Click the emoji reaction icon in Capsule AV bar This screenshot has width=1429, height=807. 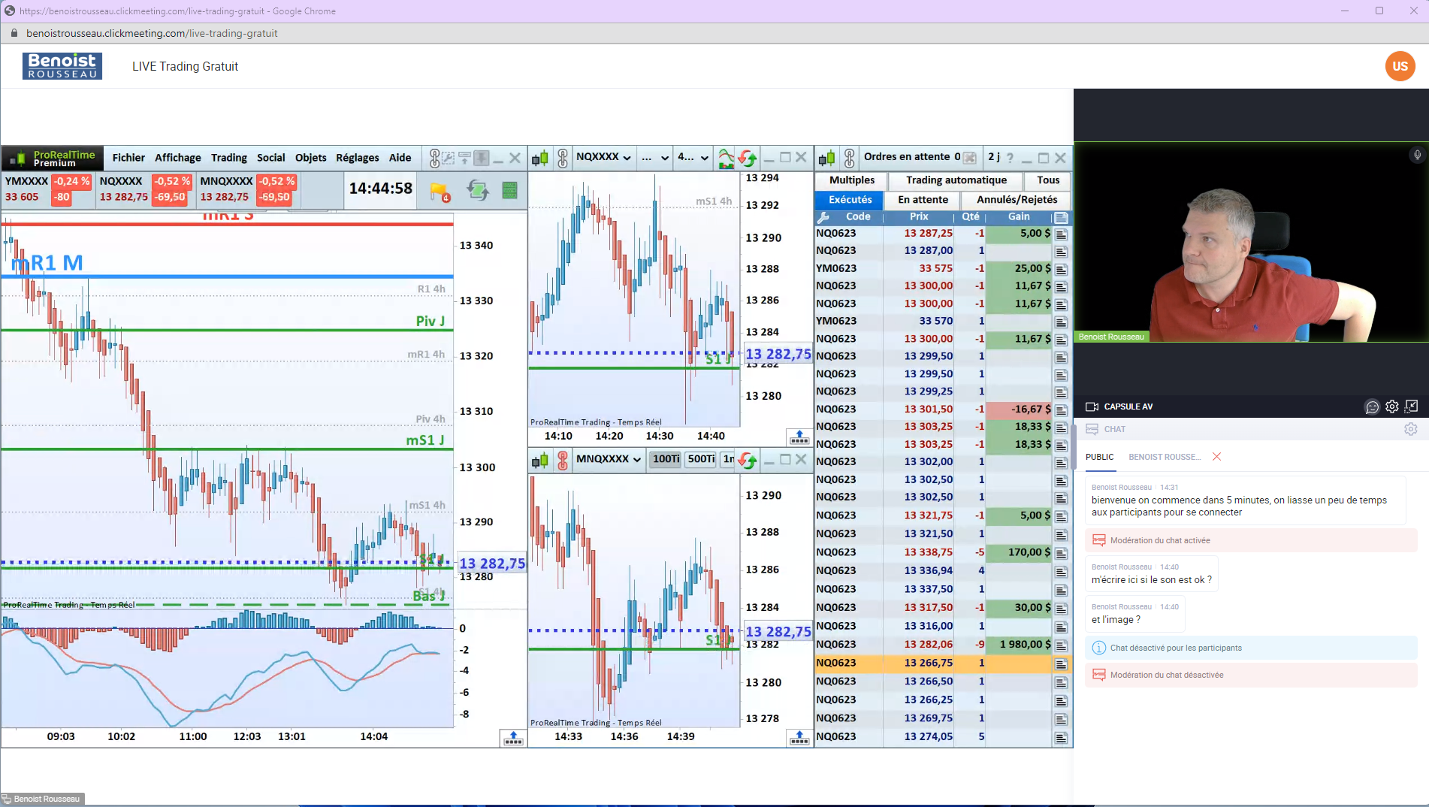coord(1372,407)
